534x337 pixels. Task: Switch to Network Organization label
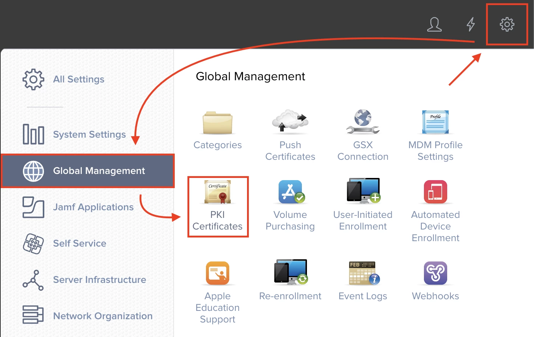point(103,316)
